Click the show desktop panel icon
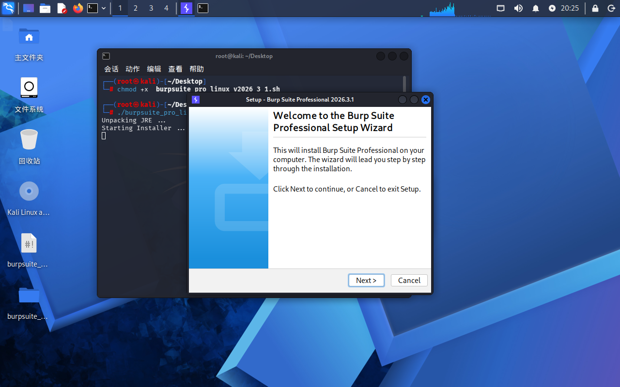 (x=29, y=8)
